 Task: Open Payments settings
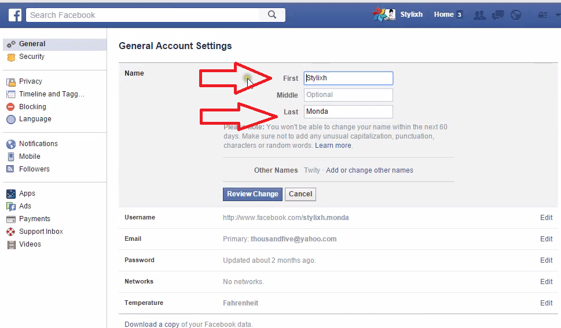point(35,218)
